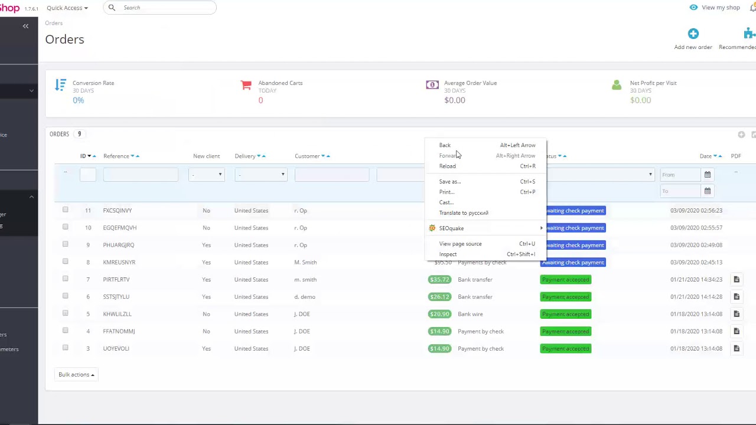The width and height of the screenshot is (756, 425).
Task: Click the Orders breadcrumb link
Action: (x=54, y=23)
